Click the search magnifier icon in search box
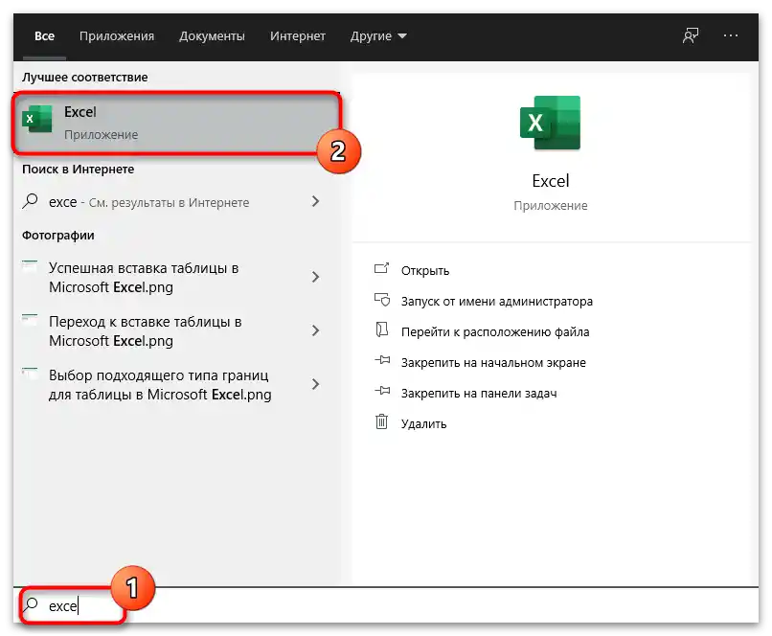 pos(31,605)
